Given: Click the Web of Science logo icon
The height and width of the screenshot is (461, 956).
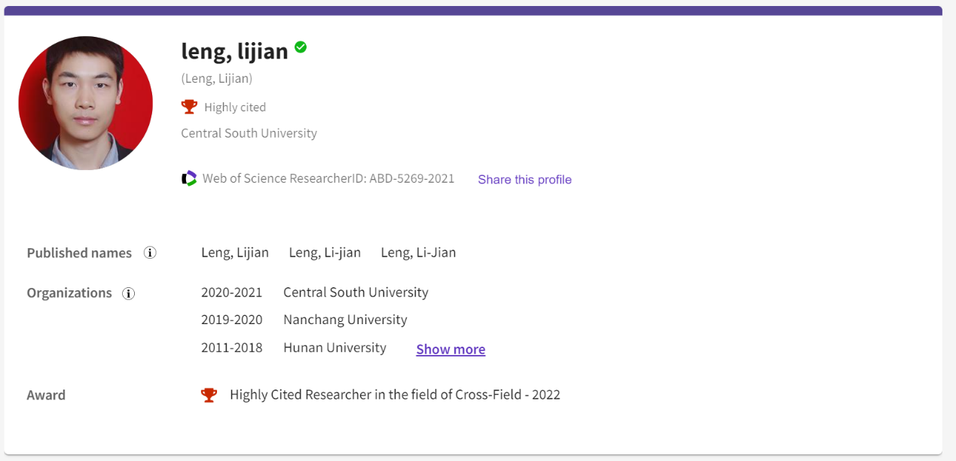Looking at the screenshot, I should (189, 179).
